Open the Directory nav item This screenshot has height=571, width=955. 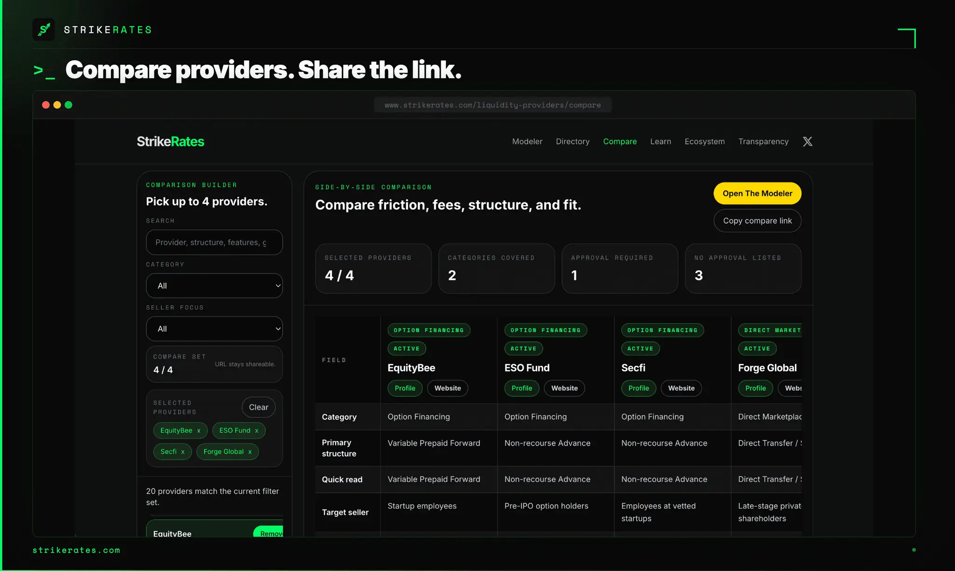point(573,142)
